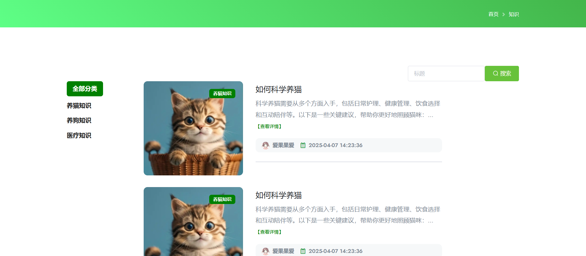Click 【查看详情】 link of second article
586x256 pixels.
coord(269,232)
